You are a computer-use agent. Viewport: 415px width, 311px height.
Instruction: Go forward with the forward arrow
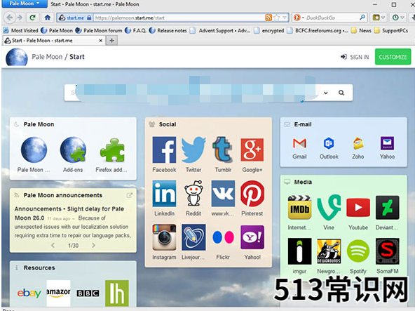20,18
